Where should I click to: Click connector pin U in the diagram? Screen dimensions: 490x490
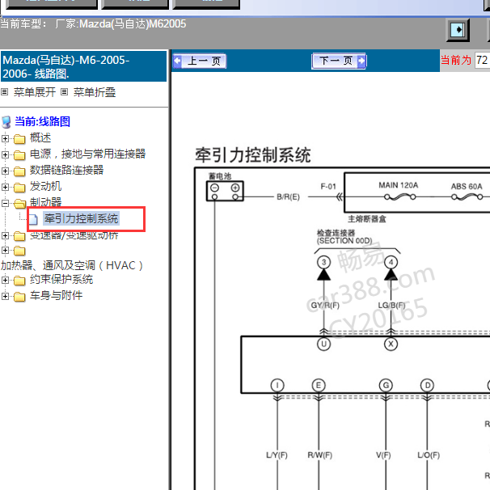click(x=323, y=344)
